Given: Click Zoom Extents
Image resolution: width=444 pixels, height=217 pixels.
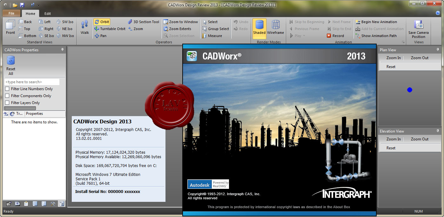Looking at the screenshot, I should click(x=178, y=29).
